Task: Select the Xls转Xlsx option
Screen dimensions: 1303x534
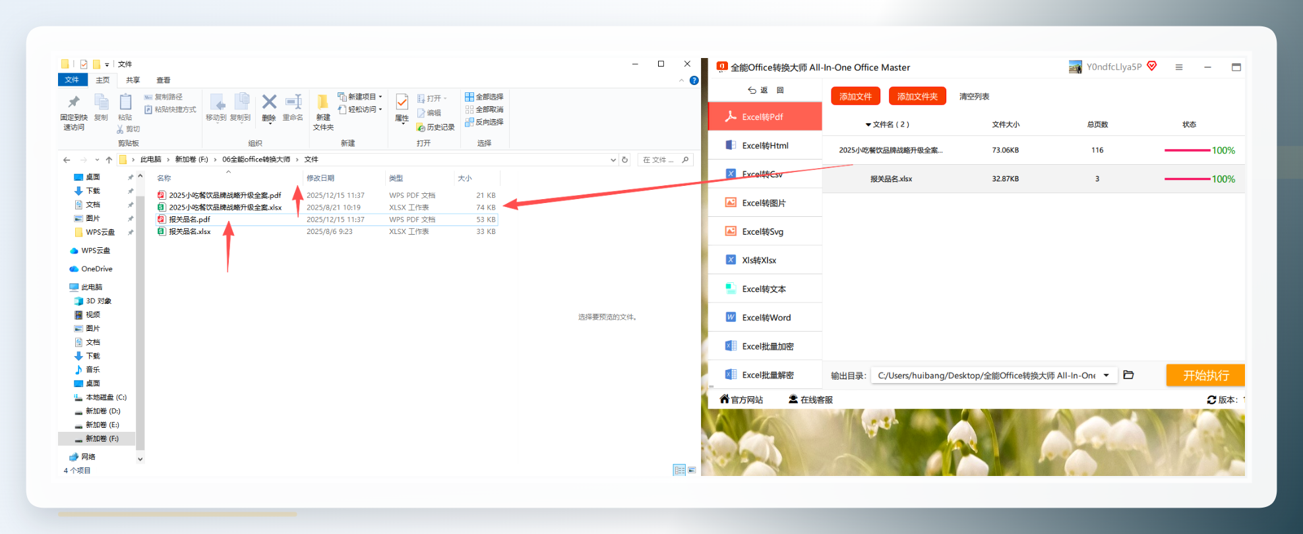Action: 765,260
